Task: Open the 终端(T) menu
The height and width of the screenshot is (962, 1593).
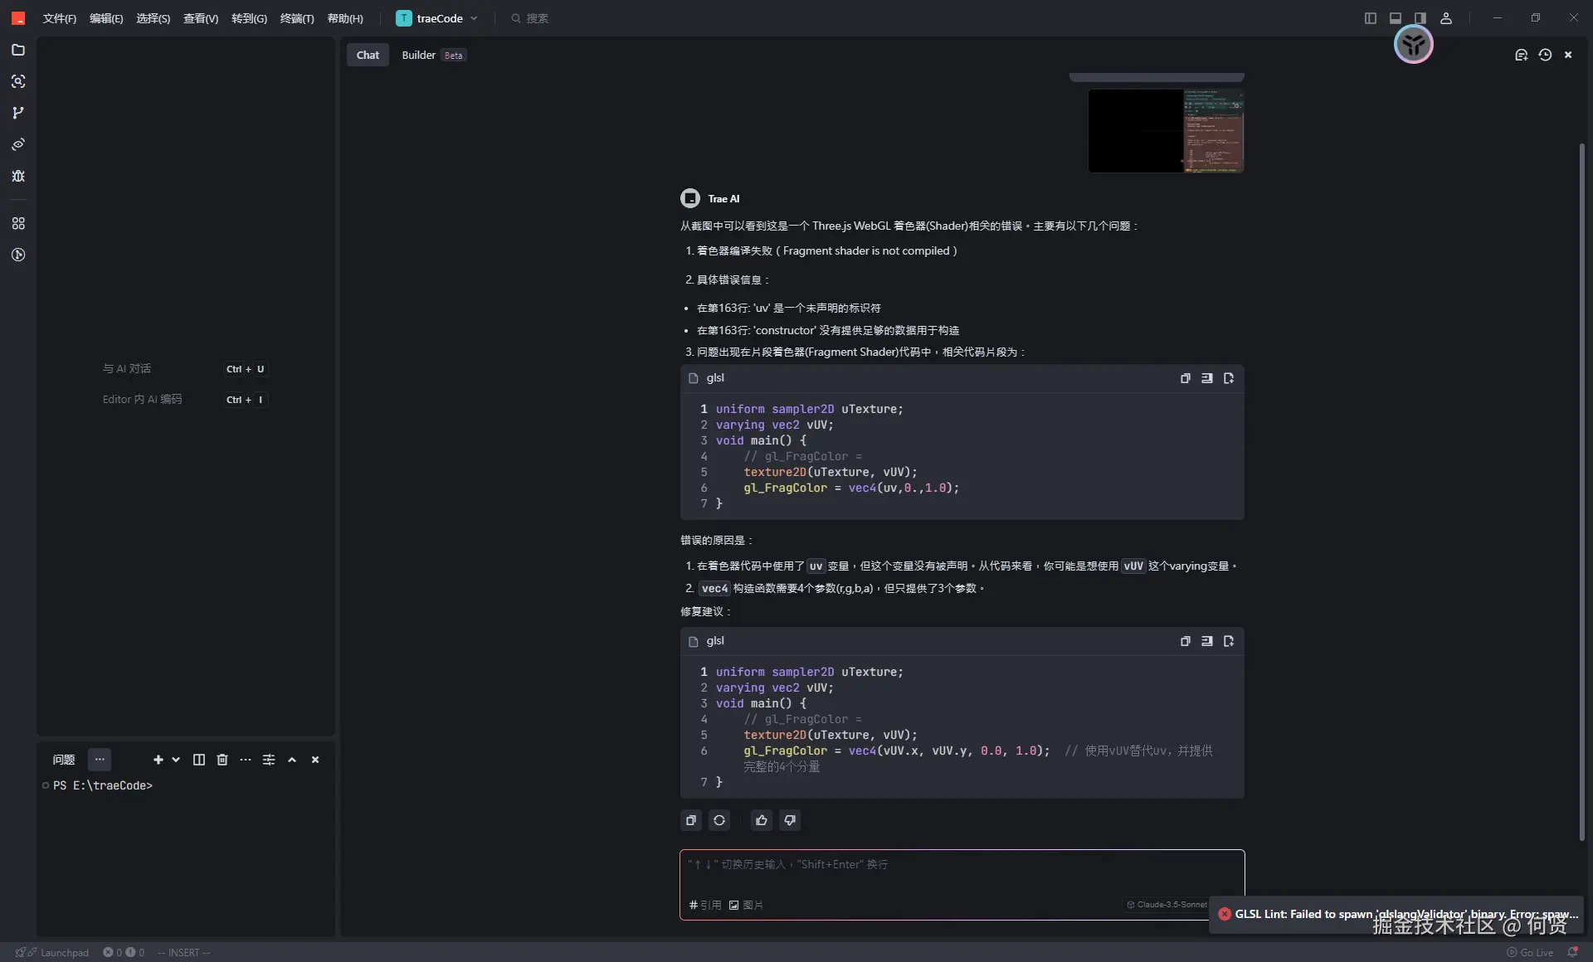Action: point(296,18)
